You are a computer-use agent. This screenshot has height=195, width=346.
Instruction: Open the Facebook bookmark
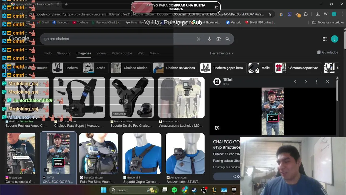tap(61, 22)
